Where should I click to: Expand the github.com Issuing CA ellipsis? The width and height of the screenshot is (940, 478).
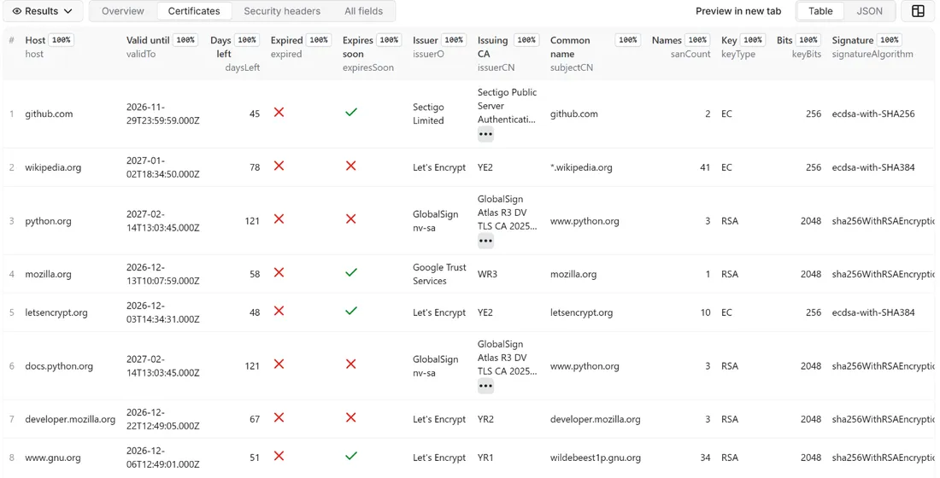[485, 134]
